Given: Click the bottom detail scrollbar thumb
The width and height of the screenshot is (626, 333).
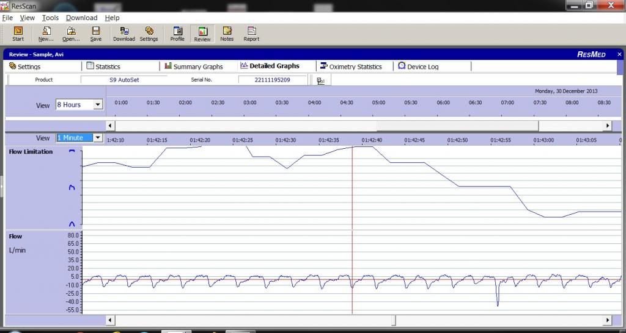Looking at the screenshot, I should click(x=394, y=320).
